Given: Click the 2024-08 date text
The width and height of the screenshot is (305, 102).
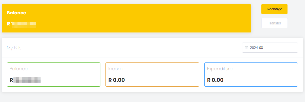Looking at the screenshot, I should pos(256,48).
